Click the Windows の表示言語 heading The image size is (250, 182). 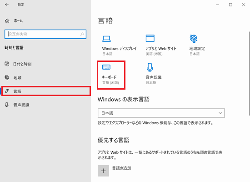(x=124, y=99)
